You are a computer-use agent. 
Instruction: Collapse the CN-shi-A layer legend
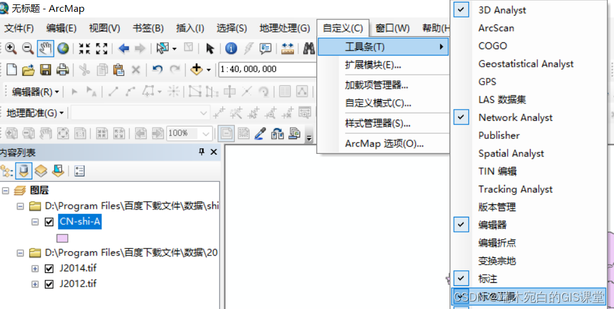[x=35, y=222]
